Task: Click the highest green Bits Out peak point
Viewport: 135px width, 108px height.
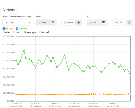Action: pyautogui.click(x=24, y=51)
